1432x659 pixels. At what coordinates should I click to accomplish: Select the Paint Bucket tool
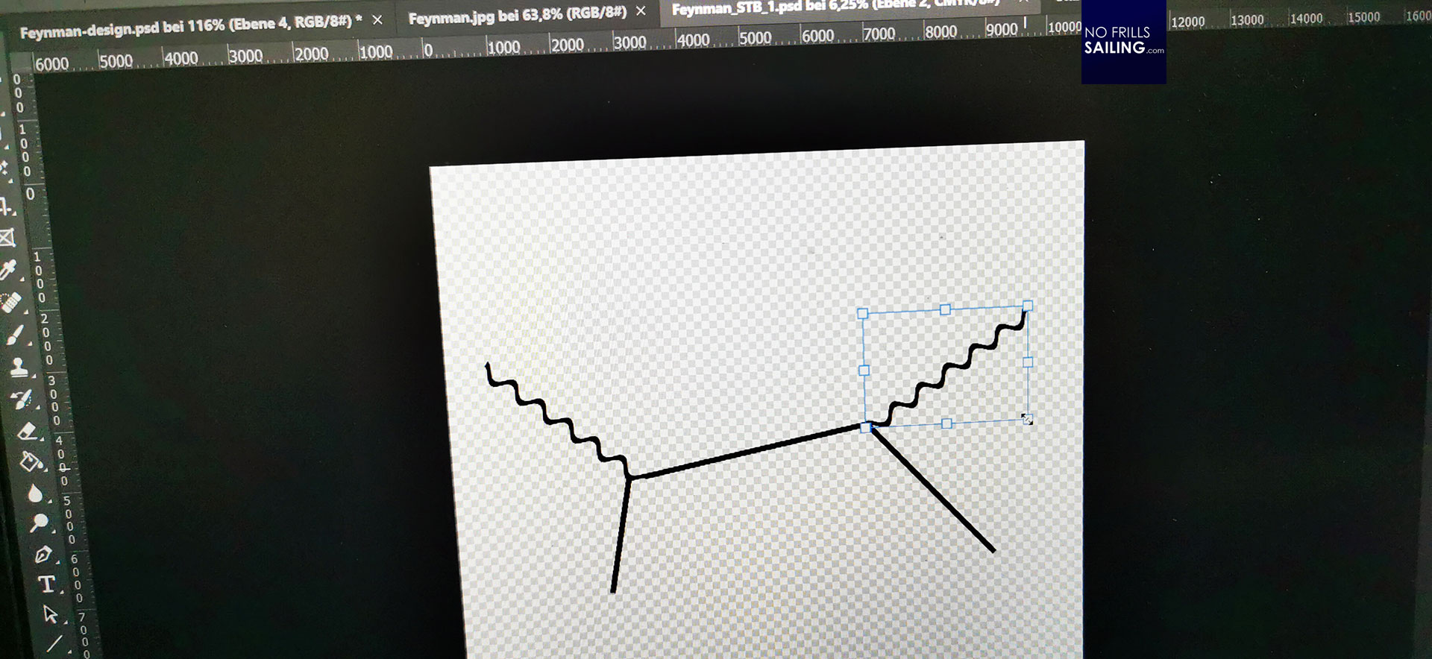point(31,461)
